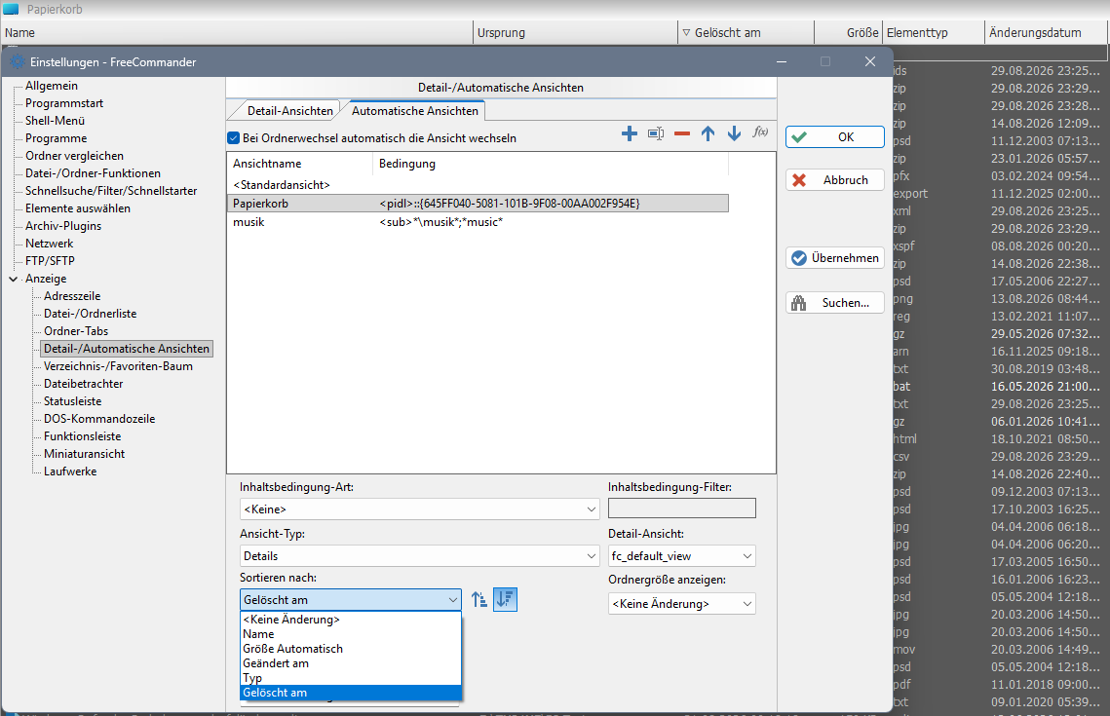Open the Suchen... search button
The width and height of the screenshot is (1110, 716).
click(x=834, y=303)
